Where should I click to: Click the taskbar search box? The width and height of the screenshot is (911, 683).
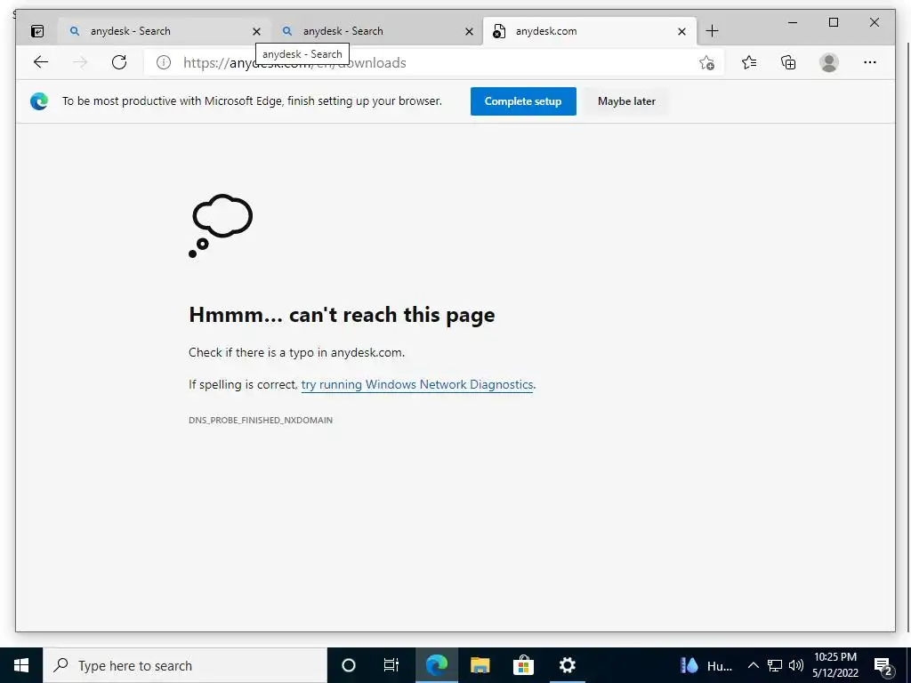[x=185, y=665]
